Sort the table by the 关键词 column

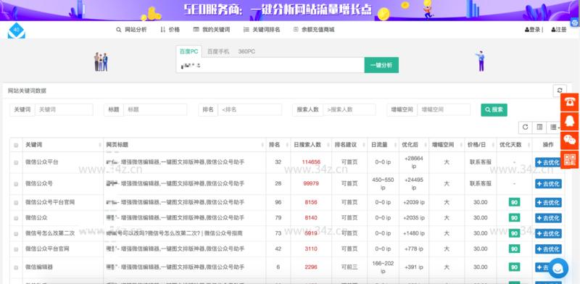pyautogui.click(x=62, y=145)
